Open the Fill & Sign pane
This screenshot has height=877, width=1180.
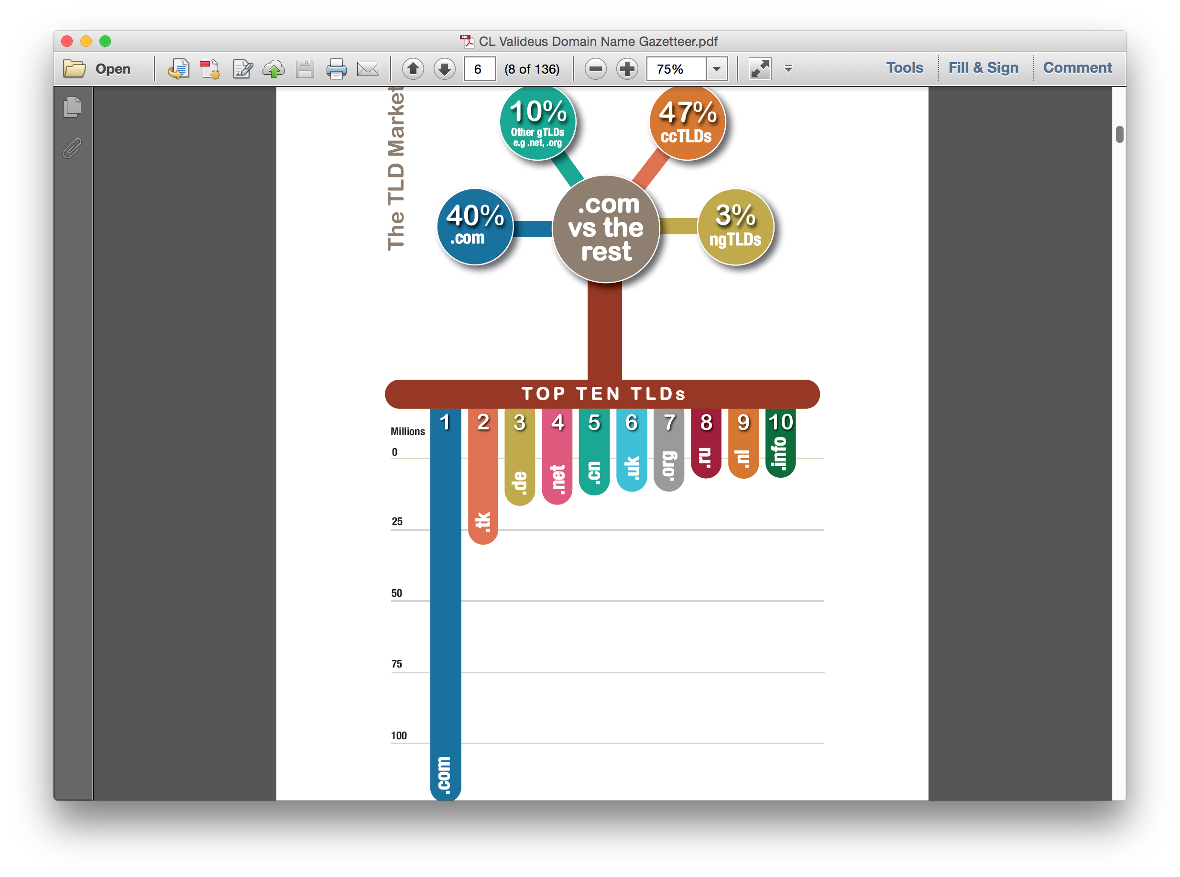click(x=983, y=68)
